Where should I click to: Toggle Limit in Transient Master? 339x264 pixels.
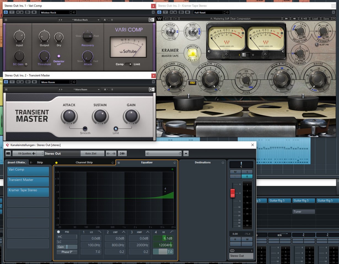[x=116, y=128]
